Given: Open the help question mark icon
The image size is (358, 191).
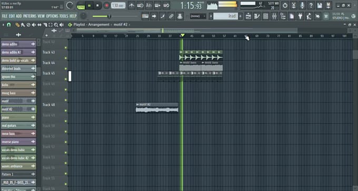Looking at the screenshot, I should coord(311,5).
